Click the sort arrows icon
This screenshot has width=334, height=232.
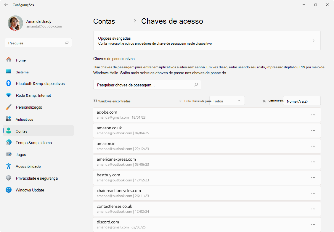(264, 101)
